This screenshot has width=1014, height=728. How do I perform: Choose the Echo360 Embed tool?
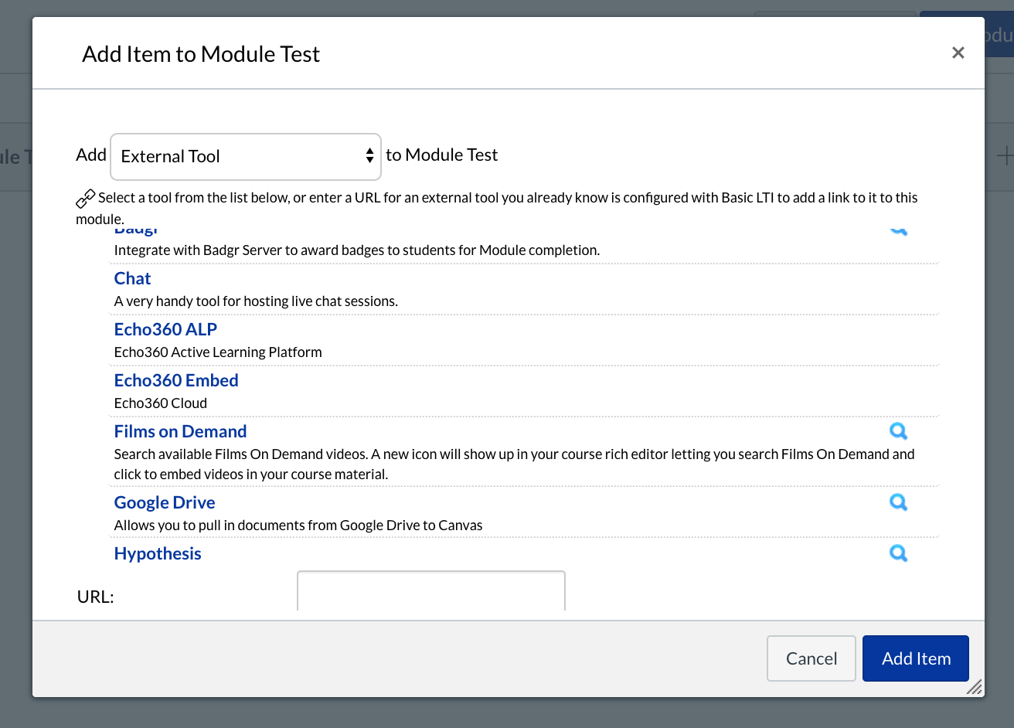click(x=176, y=380)
